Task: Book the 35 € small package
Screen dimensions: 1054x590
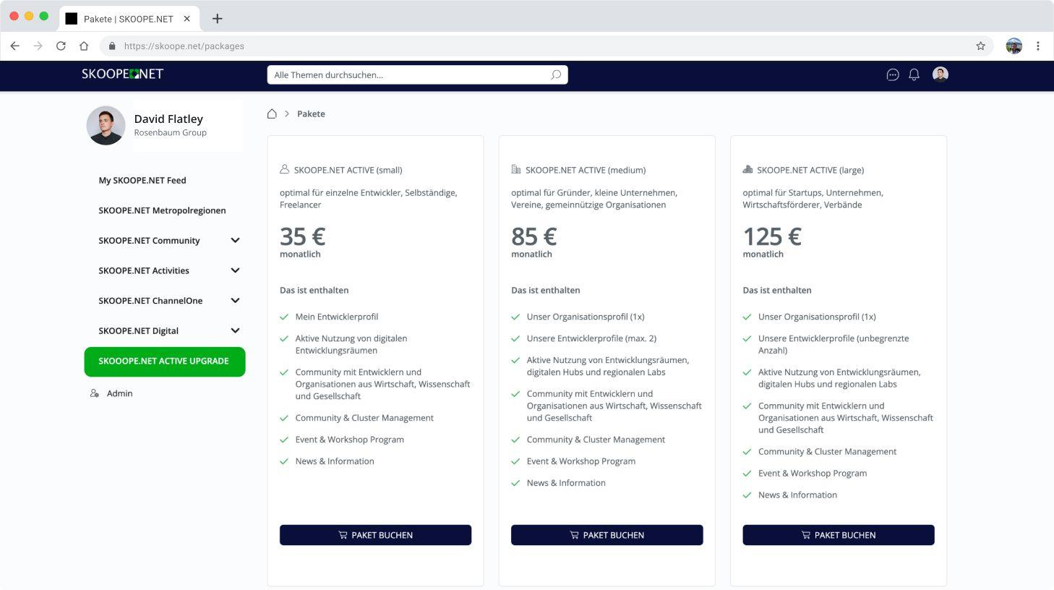Action: click(x=375, y=535)
